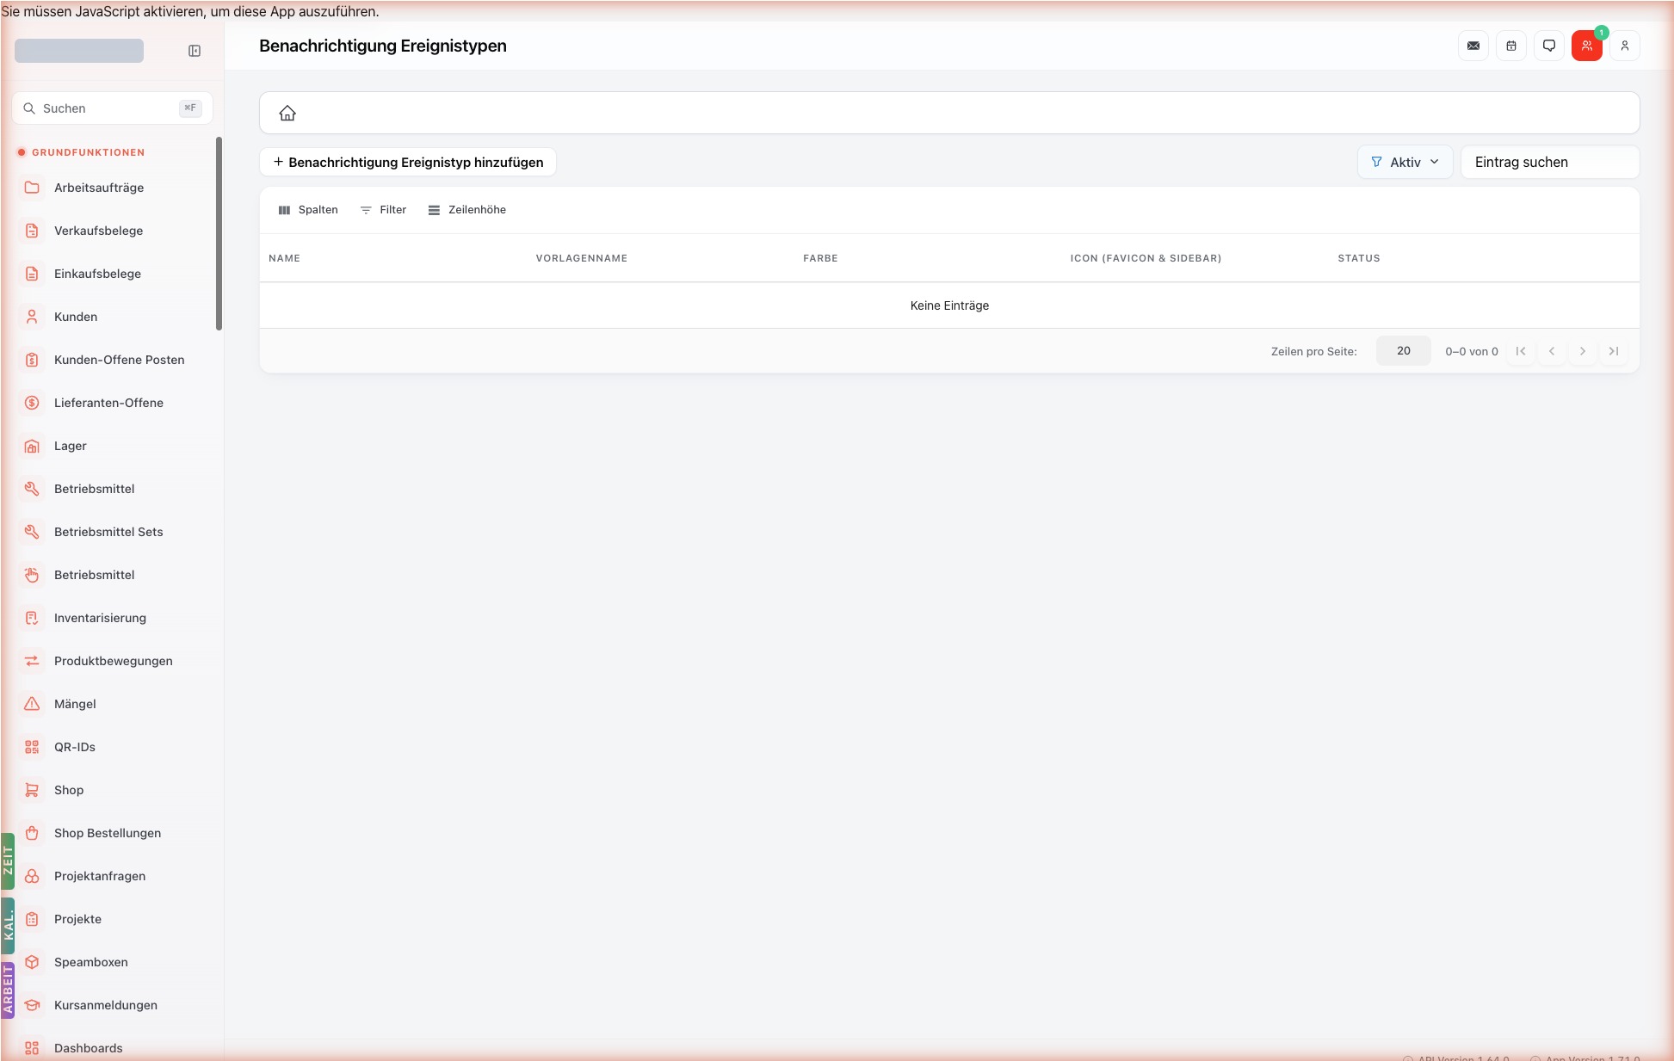Sort by the STATUS column header
Viewport: 1674px width, 1061px height.
1358,258
